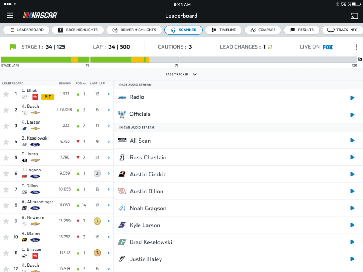Star A. Bowman as a favorite
Image resolution: width=363 pixels, height=272 pixels.
pyautogui.click(x=6, y=221)
